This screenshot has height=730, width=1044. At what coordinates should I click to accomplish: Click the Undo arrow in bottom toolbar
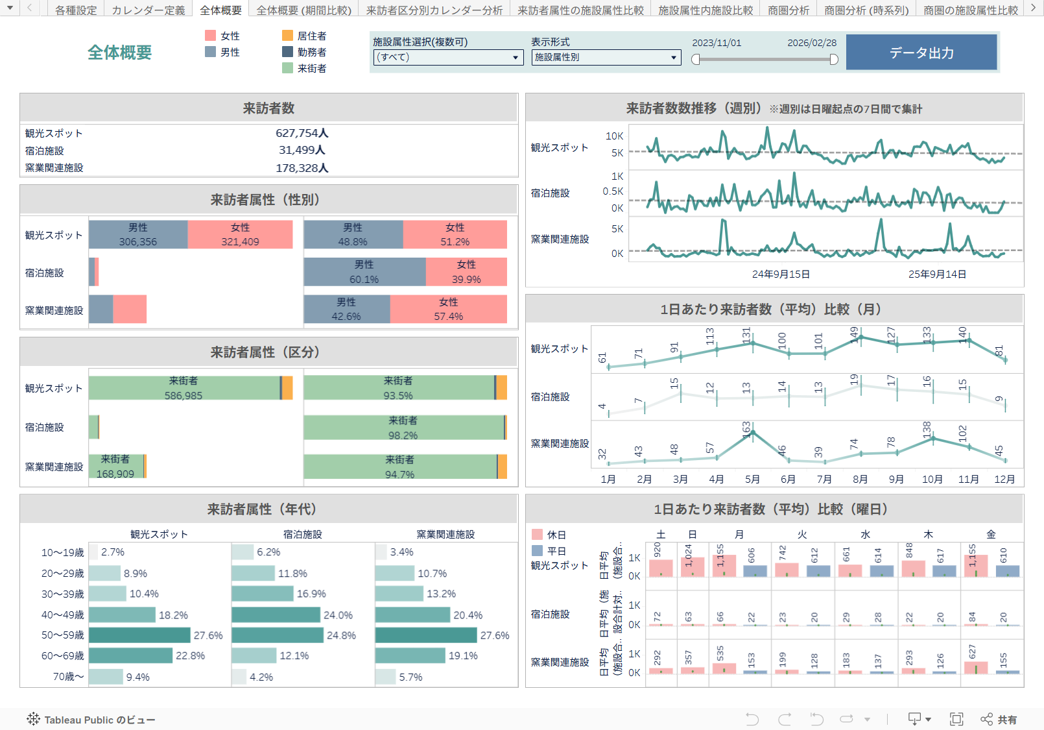point(752,719)
